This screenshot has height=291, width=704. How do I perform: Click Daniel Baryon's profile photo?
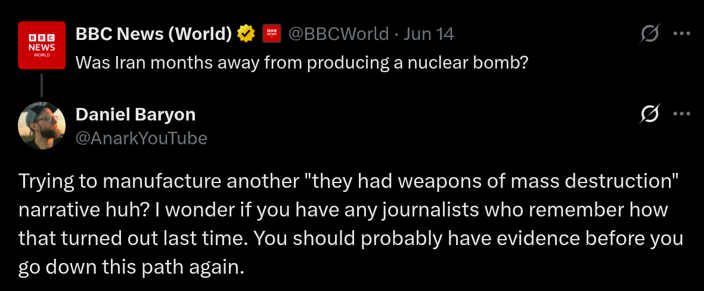click(41, 125)
